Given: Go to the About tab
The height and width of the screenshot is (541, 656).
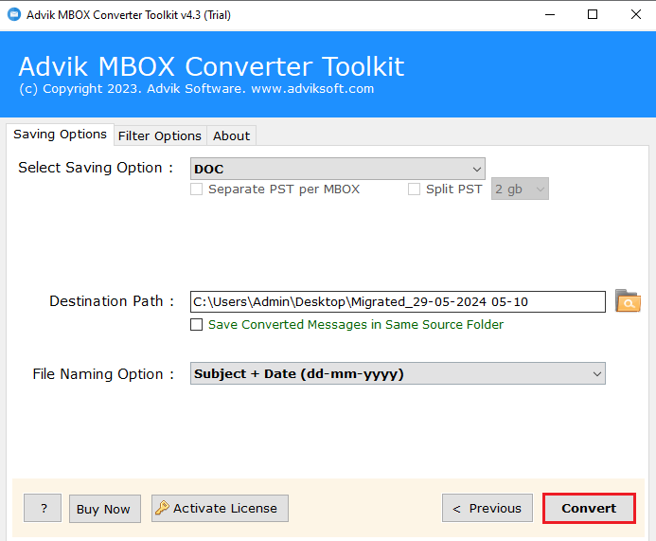Looking at the screenshot, I should coord(231,136).
